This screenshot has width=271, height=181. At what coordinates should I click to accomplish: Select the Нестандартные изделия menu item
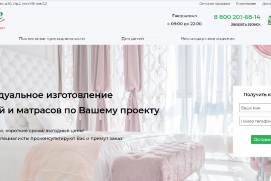(x=207, y=38)
